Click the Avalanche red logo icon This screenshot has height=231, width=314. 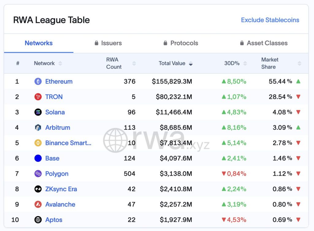38,204
